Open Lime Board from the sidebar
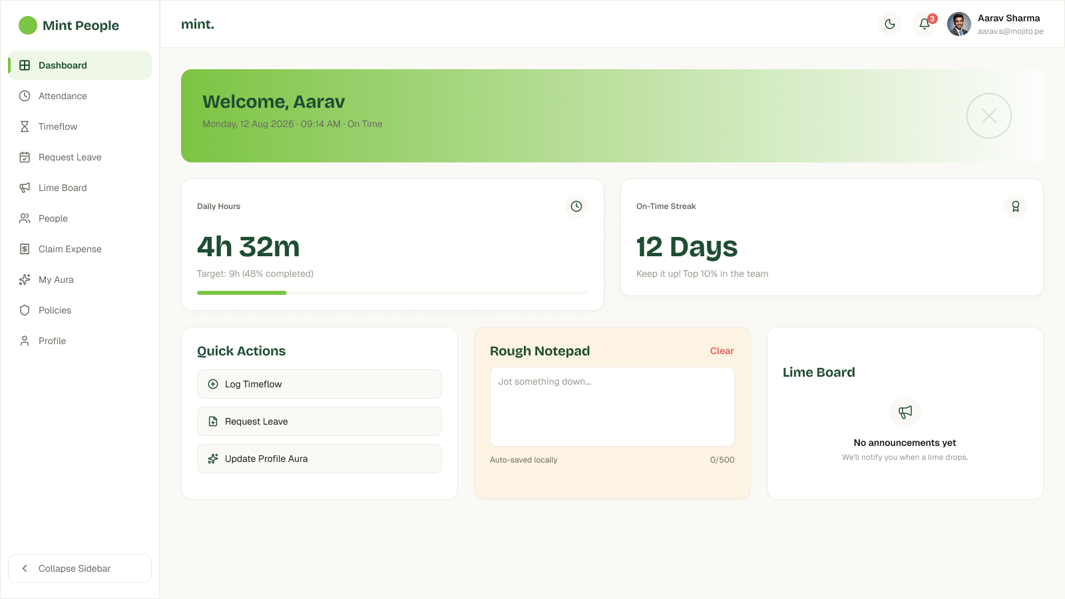Viewport: 1065px width, 599px height. [80, 188]
